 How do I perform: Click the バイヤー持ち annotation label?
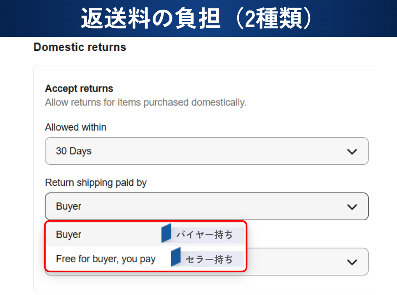click(x=204, y=234)
